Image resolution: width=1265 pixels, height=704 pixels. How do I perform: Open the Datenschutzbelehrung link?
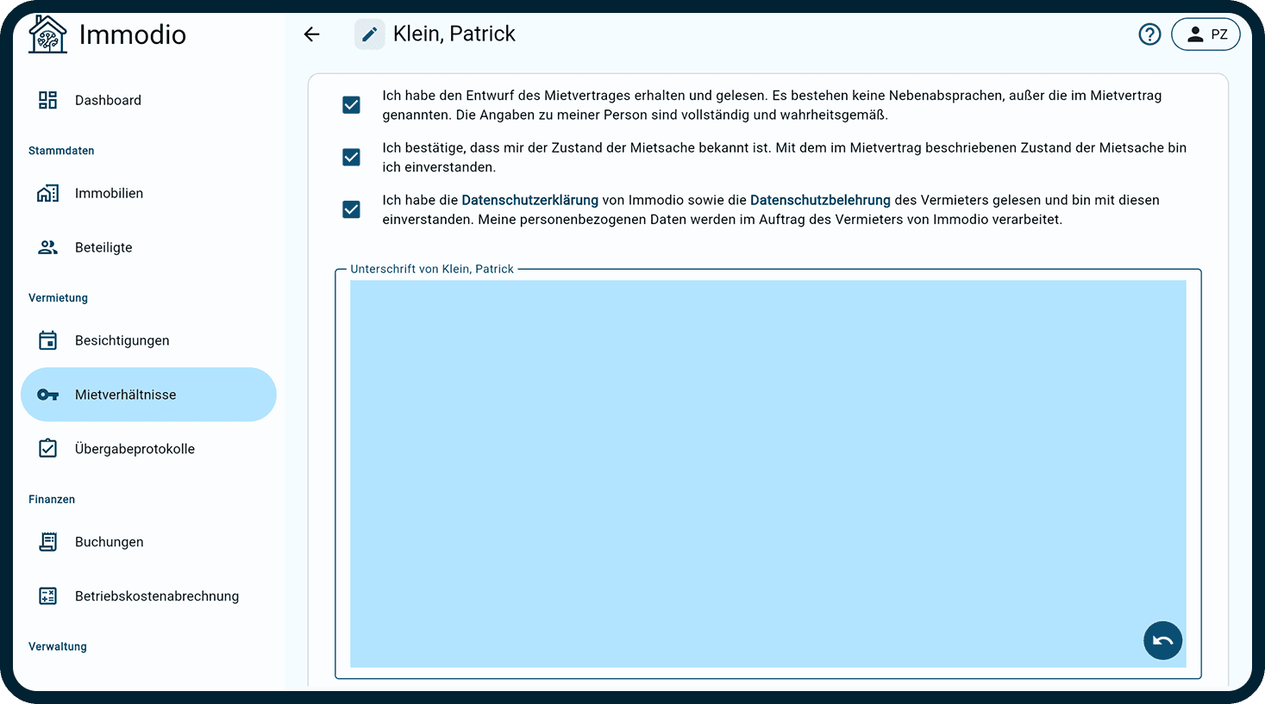point(820,200)
